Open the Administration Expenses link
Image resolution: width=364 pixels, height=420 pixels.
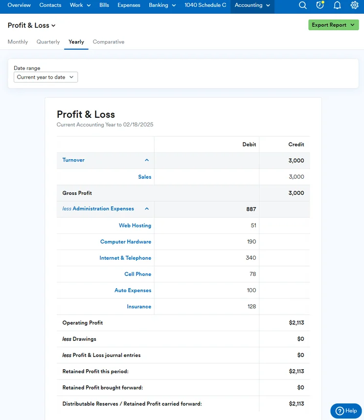click(x=103, y=209)
